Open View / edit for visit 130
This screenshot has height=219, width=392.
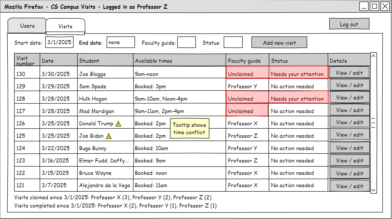tap(349, 73)
